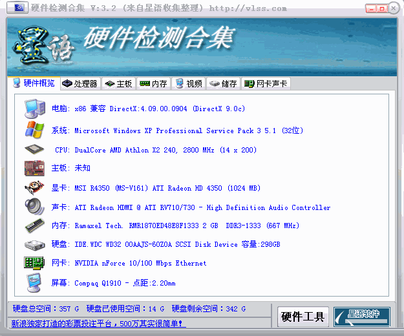Image resolution: width=404 pixels, height=336 pixels.
Task: Select the Windows XP Professional system text
Action: click(177, 131)
